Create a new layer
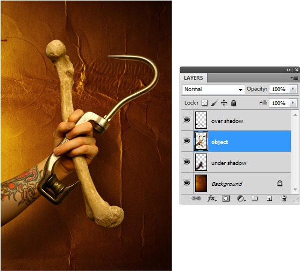 pyautogui.click(x=269, y=198)
